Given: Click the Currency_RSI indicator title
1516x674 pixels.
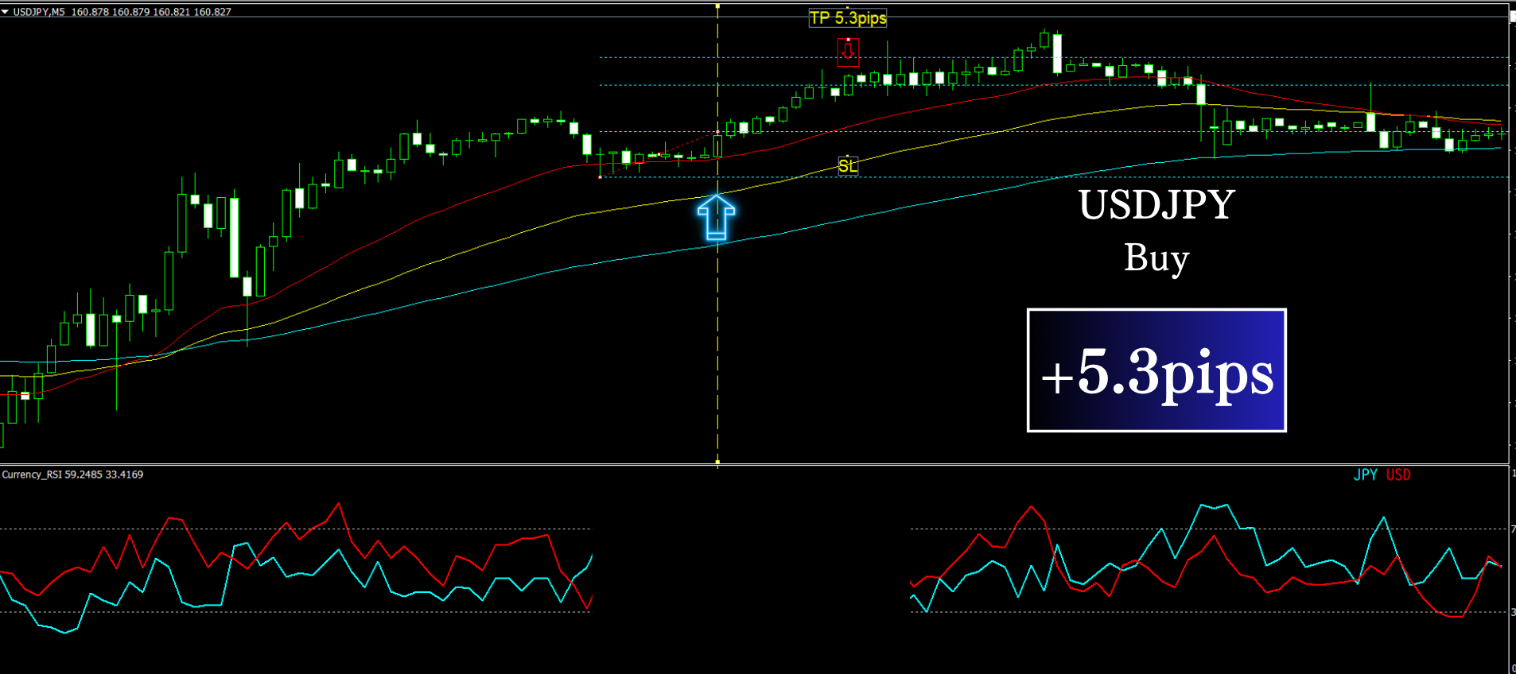Looking at the screenshot, I should click(72, 475).
